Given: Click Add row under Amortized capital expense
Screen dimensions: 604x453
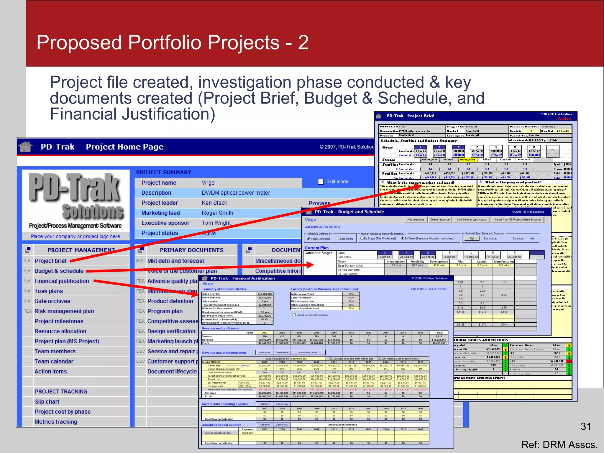Looking at the screenshot, I should 265,425.
